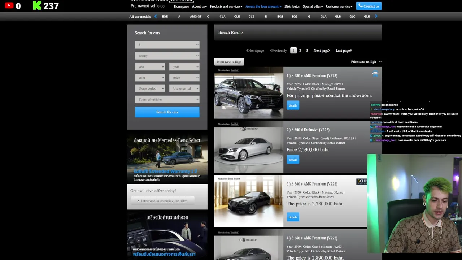The width and height of the screenshot is (462, 260).
Task: Select the EQE car model
Action: [165, 17]
